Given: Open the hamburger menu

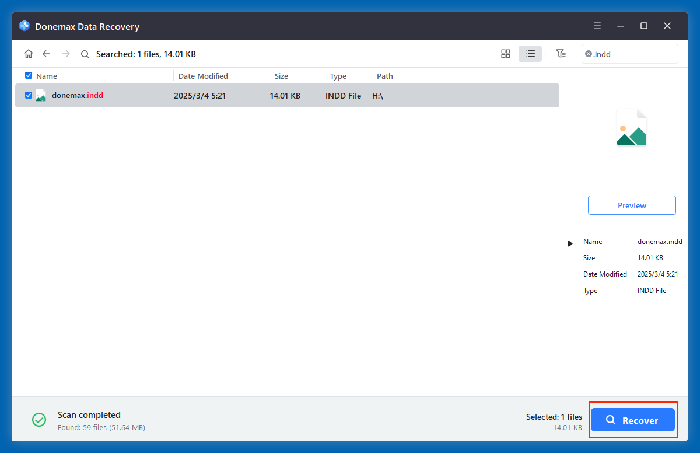Looking at the screenshot, I should (597, 26).
